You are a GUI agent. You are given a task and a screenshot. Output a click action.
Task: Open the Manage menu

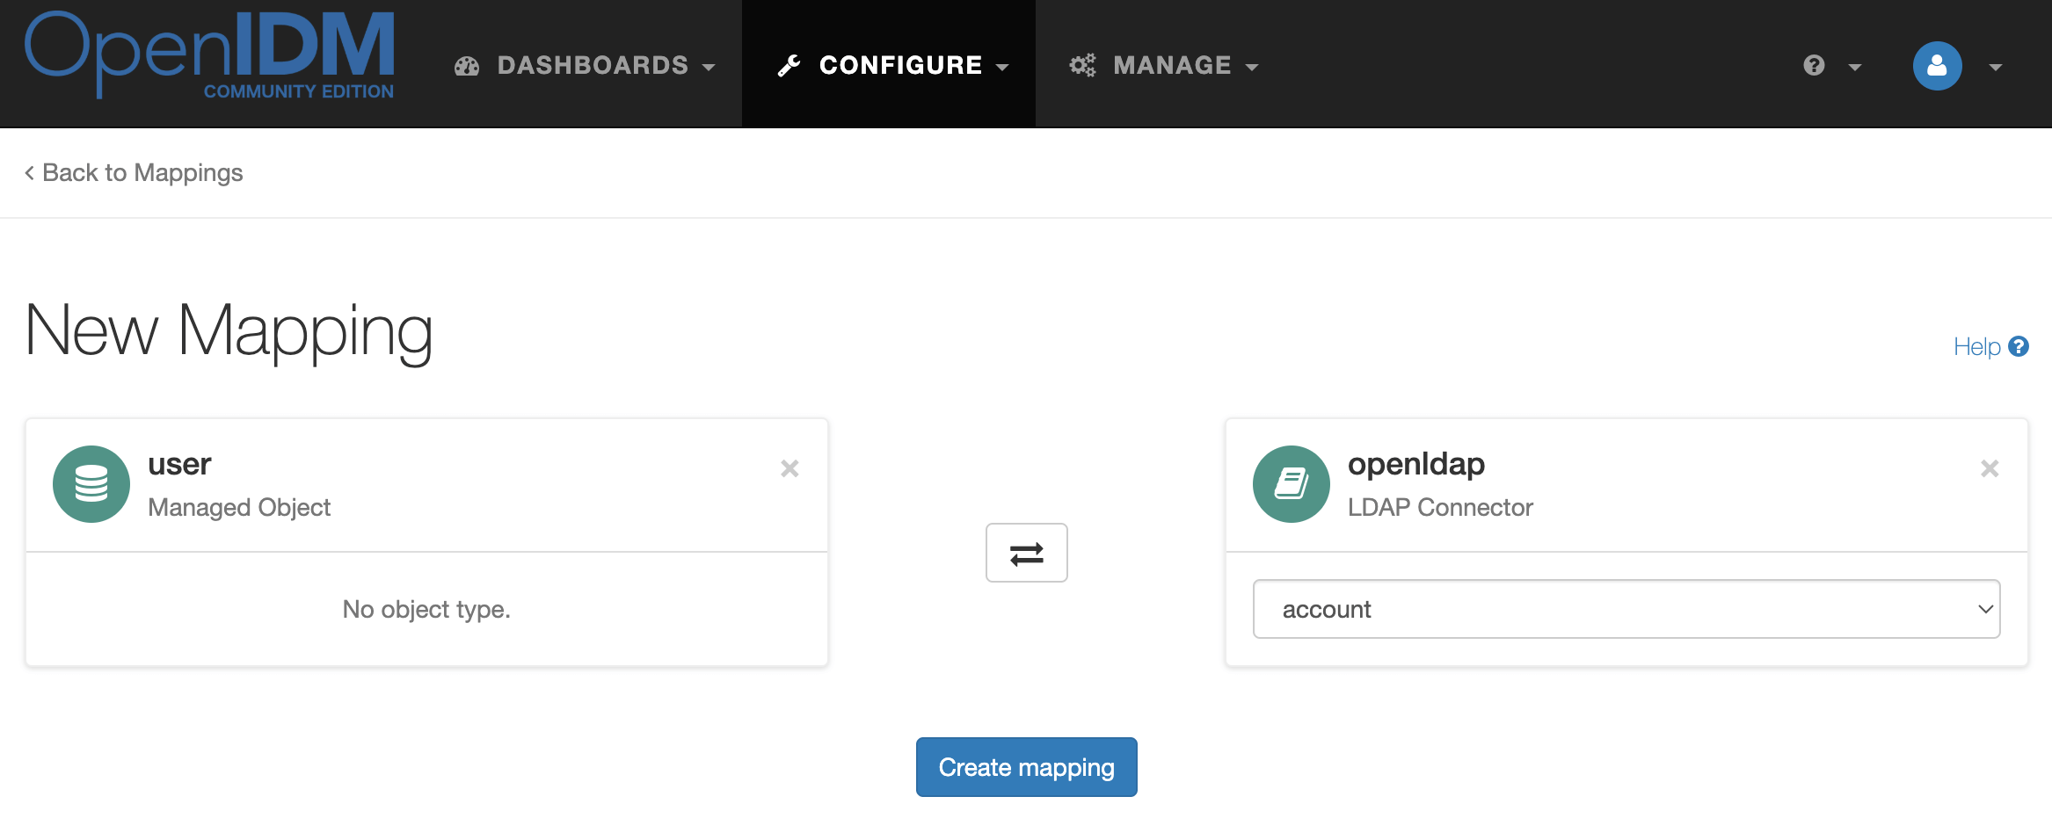(x=1164, y=65)
